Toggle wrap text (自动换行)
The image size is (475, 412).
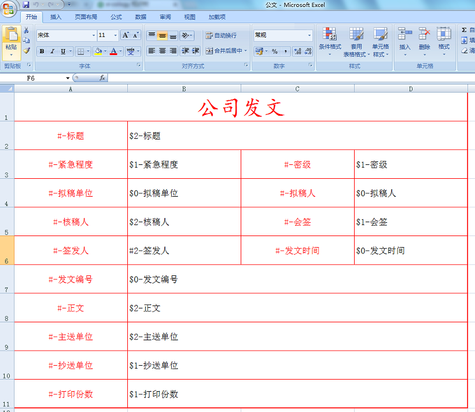221,35
